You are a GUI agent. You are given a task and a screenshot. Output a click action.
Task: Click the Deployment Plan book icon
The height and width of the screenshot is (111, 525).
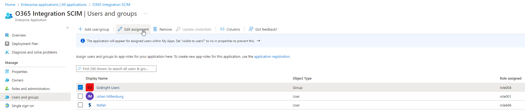(7, 44)
